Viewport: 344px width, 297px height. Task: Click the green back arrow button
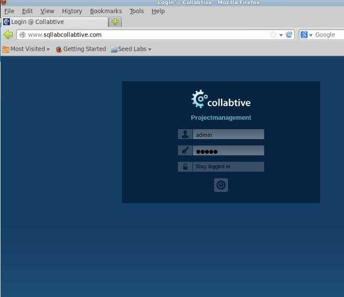coord(8,35)
